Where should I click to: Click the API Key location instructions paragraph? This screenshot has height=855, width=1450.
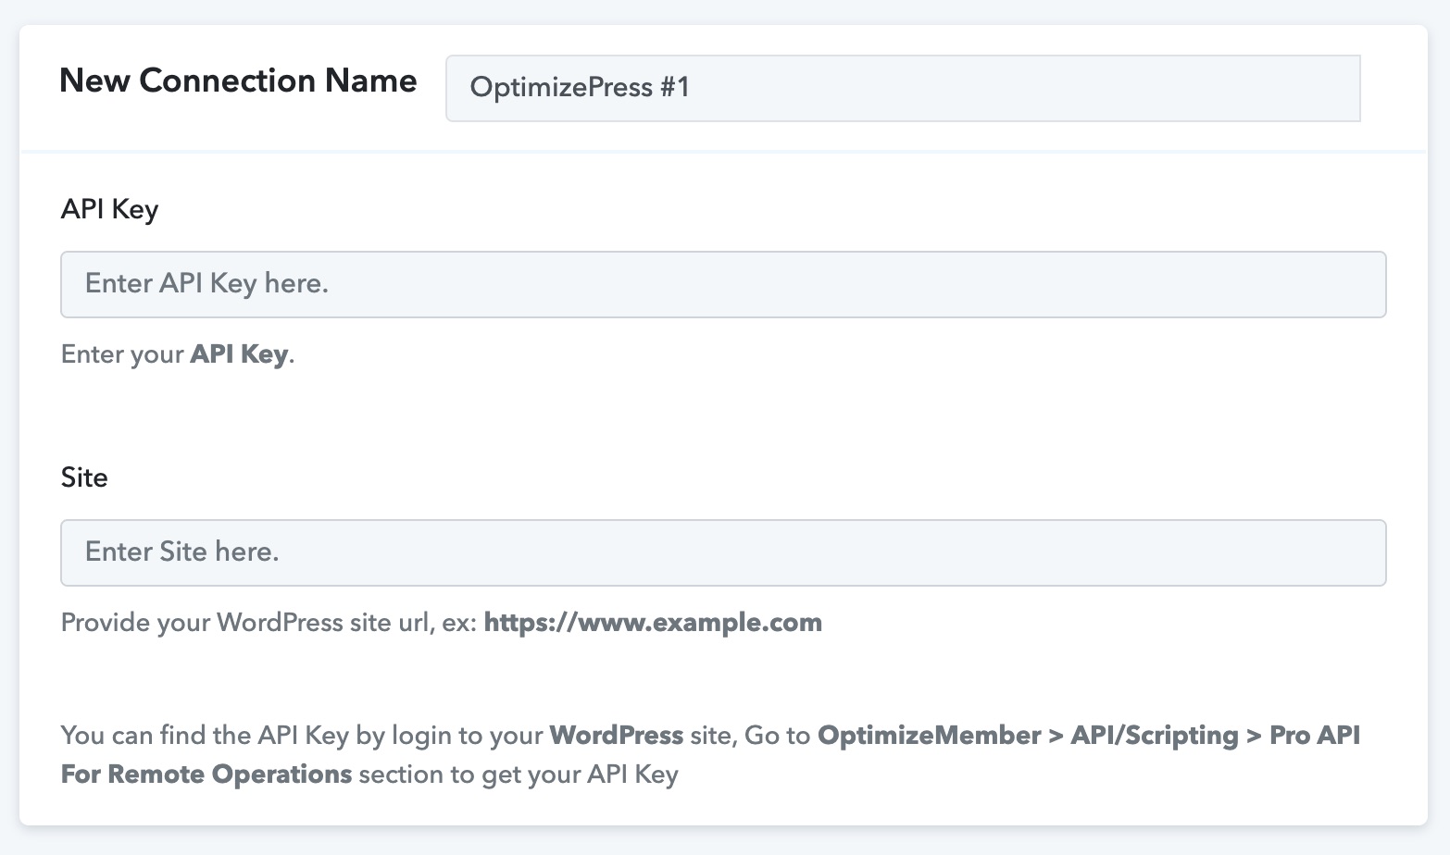click(x=710, y=754)
